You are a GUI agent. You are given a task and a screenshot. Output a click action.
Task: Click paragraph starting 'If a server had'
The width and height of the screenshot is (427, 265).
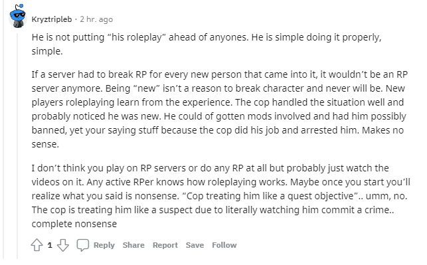point(220,109)
